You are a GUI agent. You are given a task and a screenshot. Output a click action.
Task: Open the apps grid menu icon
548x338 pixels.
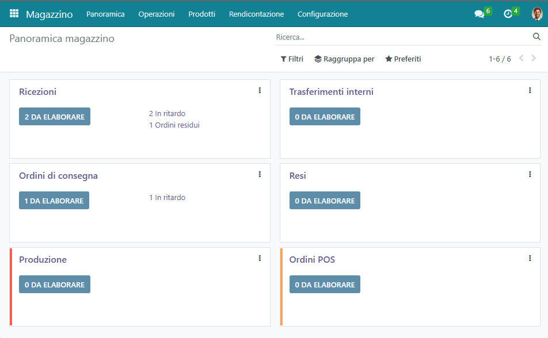[x=14, y=14]
